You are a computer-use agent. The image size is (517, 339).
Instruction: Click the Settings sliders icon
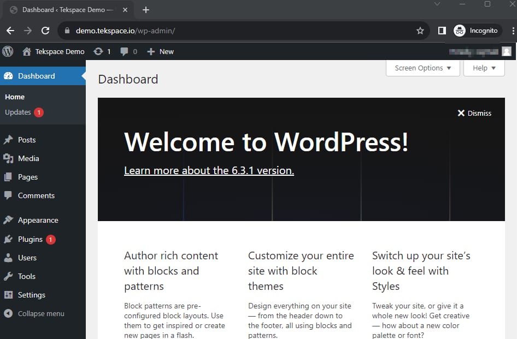(8, 295)
